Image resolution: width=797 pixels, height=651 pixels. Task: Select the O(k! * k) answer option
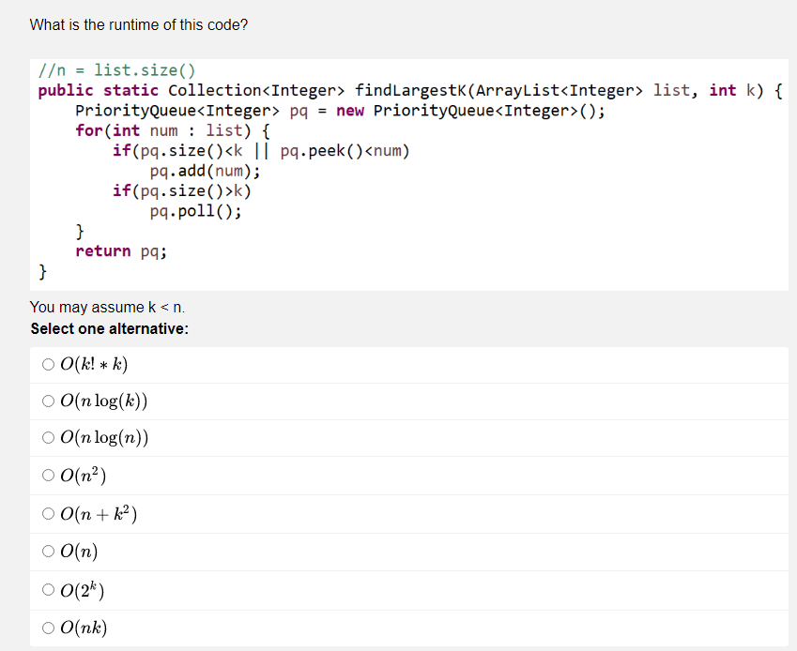click(x=48, y=365)
